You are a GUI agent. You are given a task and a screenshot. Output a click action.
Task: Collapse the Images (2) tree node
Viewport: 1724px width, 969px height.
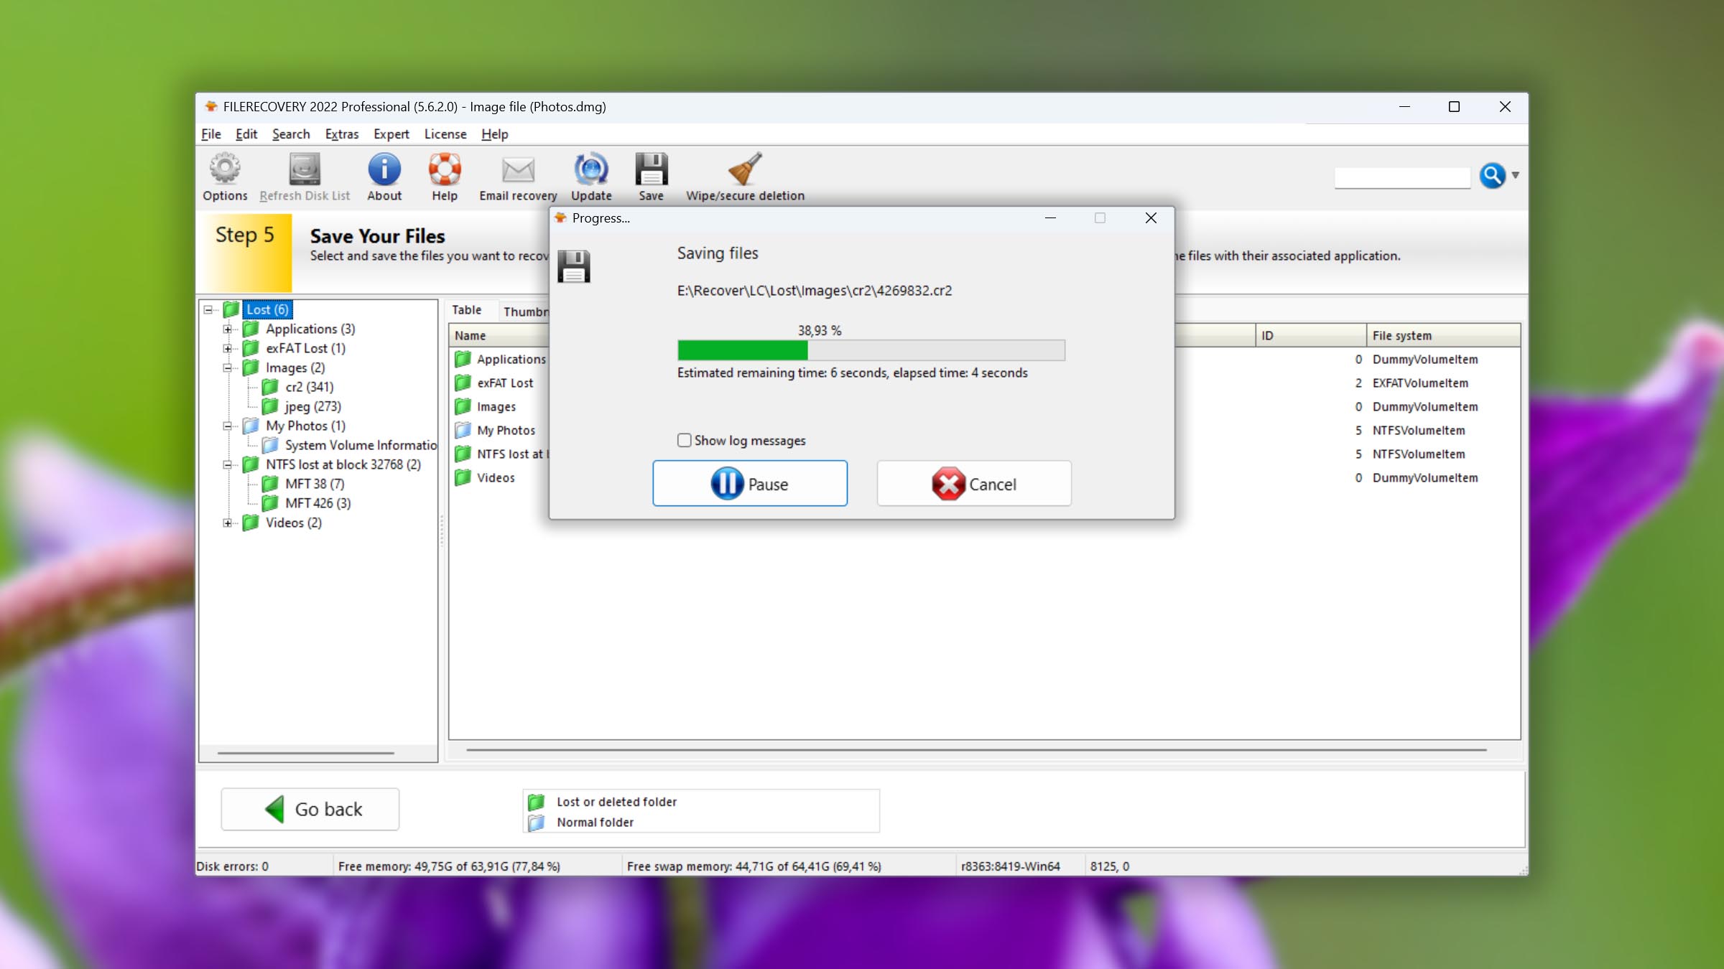(228, 368)
